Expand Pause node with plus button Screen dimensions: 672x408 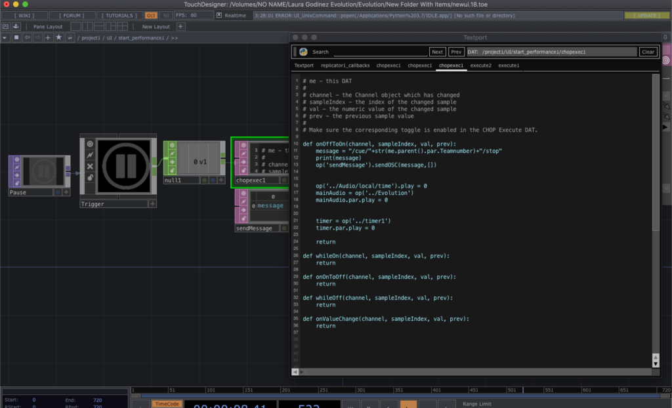[66, 192]
